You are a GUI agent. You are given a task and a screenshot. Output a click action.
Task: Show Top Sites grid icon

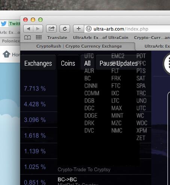pyautogui.click(x=39, y=37)
